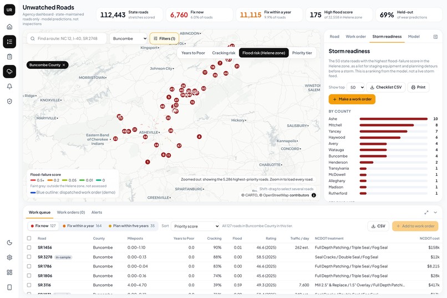The width and height of the screenshot is (447, 298).
Task: Show Years to Poor map layer
Action: [x=194, y=53]
